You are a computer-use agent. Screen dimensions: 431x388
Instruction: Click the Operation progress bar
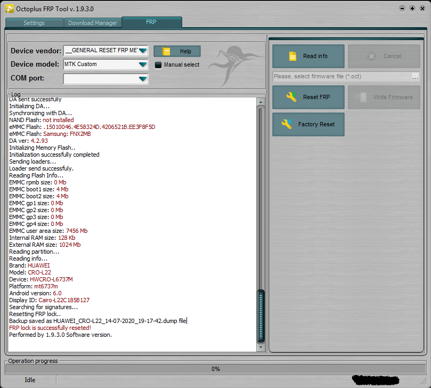coord(215,369)
